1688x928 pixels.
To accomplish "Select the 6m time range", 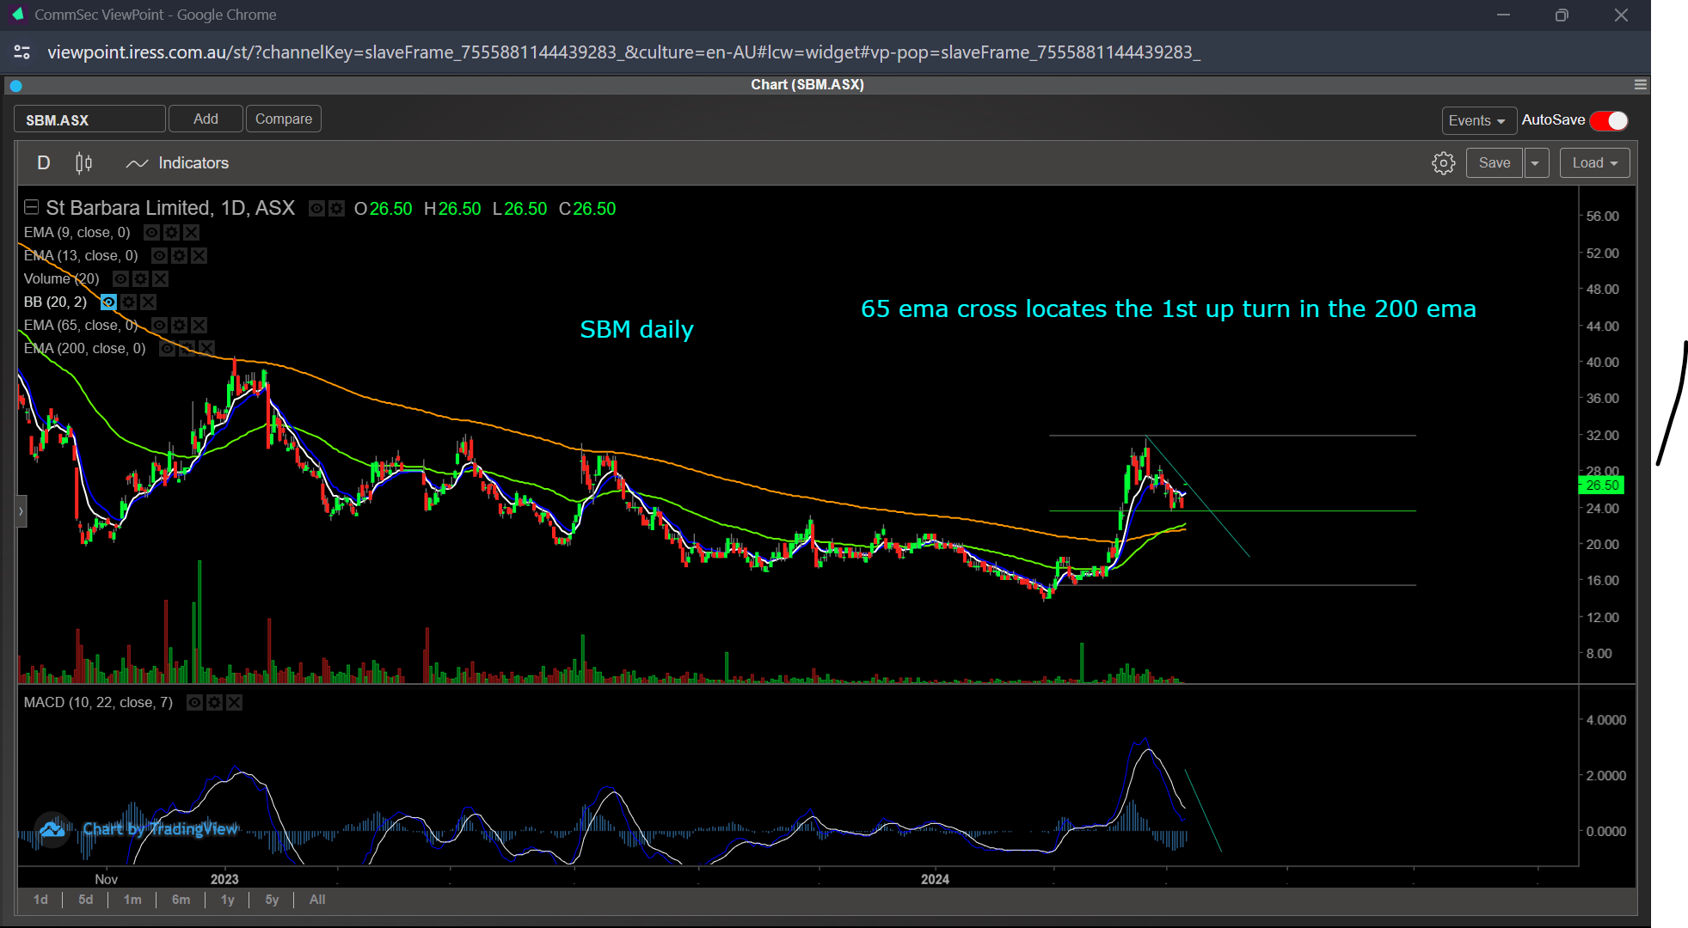I will click(181, 900).
